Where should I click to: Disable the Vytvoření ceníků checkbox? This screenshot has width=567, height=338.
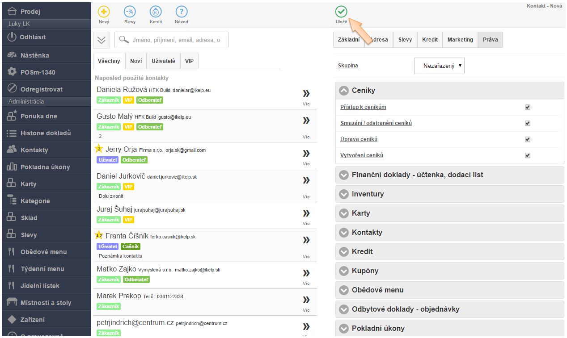pyautogui.click(x=528, y=155)
